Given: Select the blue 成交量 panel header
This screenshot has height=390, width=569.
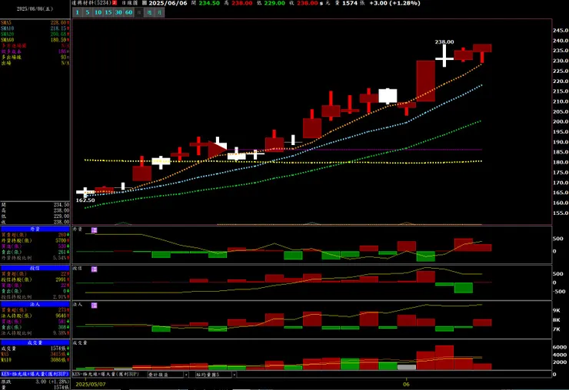Looking at the screenshot, I should coord(35,342).
